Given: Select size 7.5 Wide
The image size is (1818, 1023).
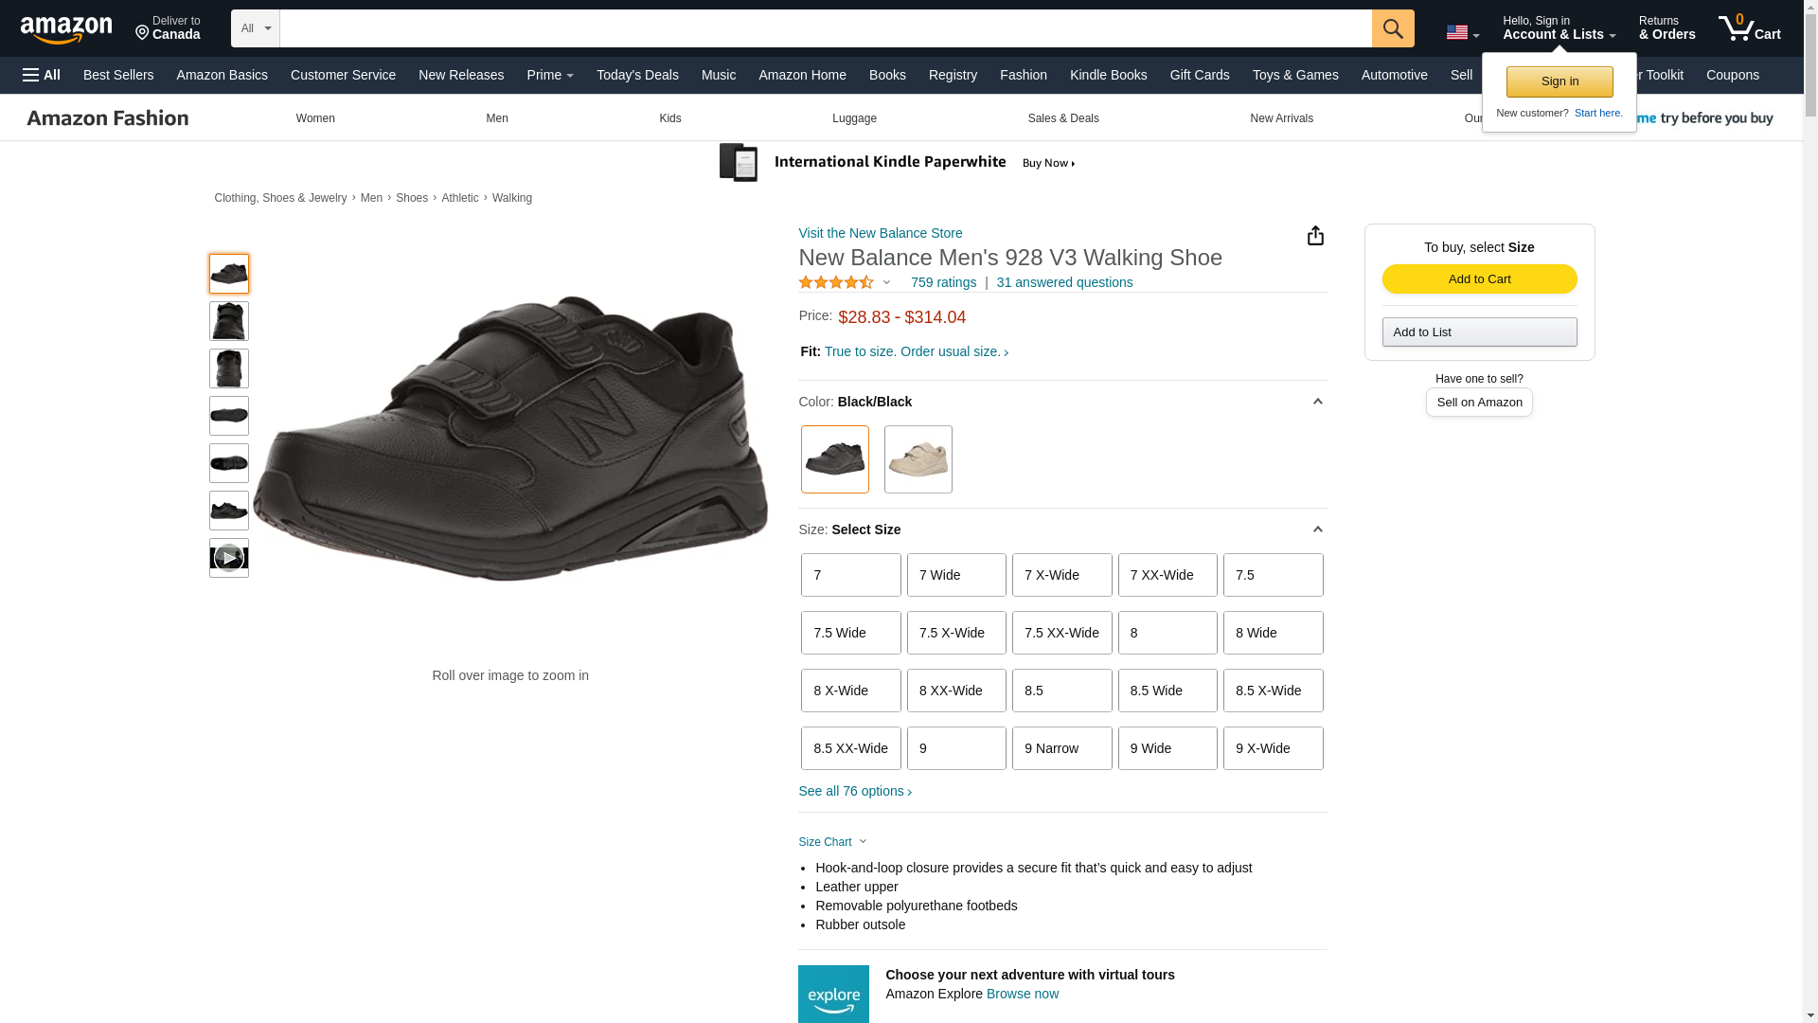Looking at the screenshot, I should (x=850, y=633).
